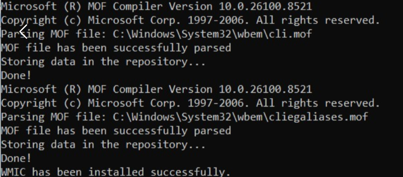Click the 'All rights reserved.' text on the second line
The image size is (403, 177).
[318, 20]
